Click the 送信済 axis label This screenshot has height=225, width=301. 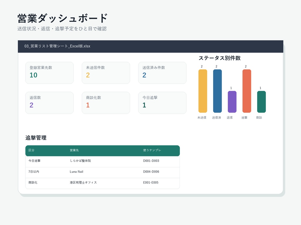coord(216,118)
